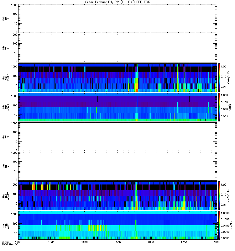Click the "hhmm" axis unit label
Image resolution: width=235 pixels, height=251 pixels.
(5, 242)
